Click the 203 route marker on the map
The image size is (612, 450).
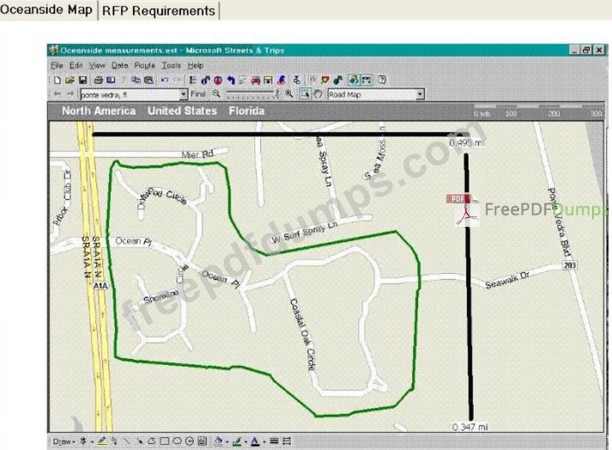click(x=570, y=265)
